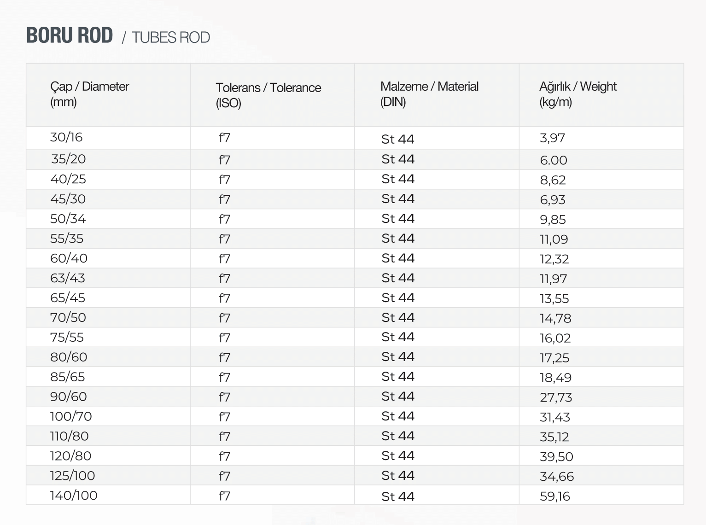
Task: Select the 14,78 weight value
Action: pyautogui.click(x=555, y=318)
